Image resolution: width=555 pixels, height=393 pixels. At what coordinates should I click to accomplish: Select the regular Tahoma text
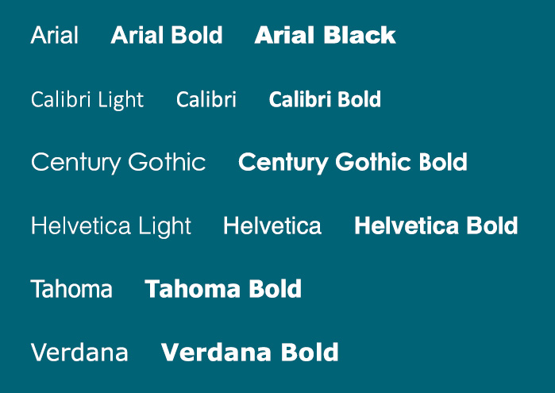[71, 289]
